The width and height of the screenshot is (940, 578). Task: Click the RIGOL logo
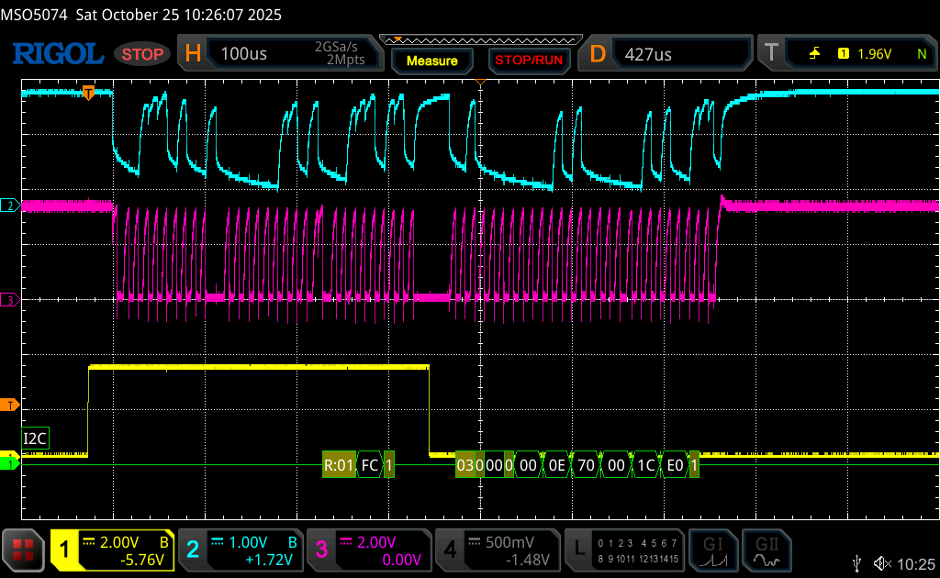57,54
